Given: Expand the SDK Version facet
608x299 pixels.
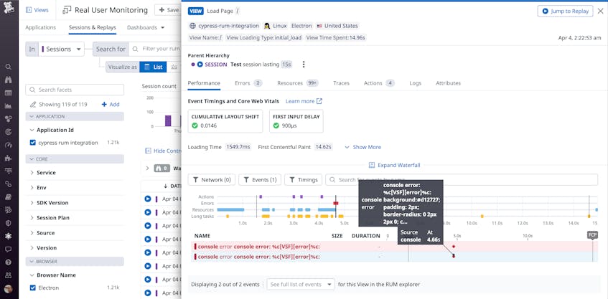Looking at the screenshot, I should click(x=32, y=203).
